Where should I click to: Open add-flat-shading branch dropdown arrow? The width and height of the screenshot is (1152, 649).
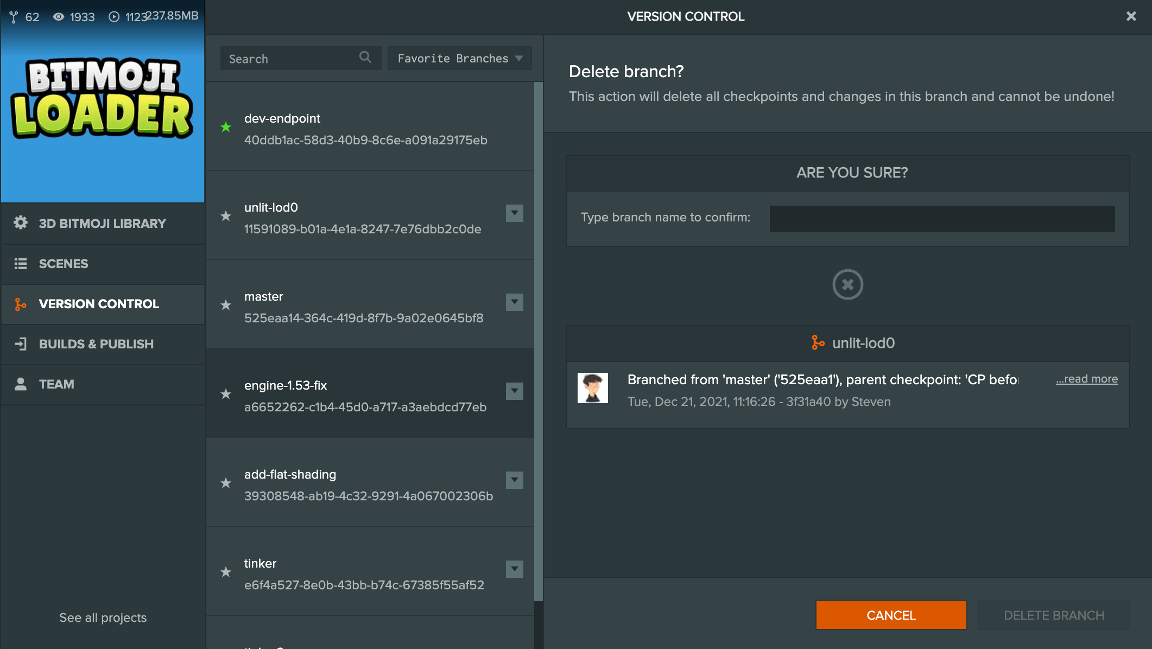pos(514,480)
